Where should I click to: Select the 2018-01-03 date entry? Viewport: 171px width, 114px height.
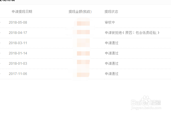[18, 64]
